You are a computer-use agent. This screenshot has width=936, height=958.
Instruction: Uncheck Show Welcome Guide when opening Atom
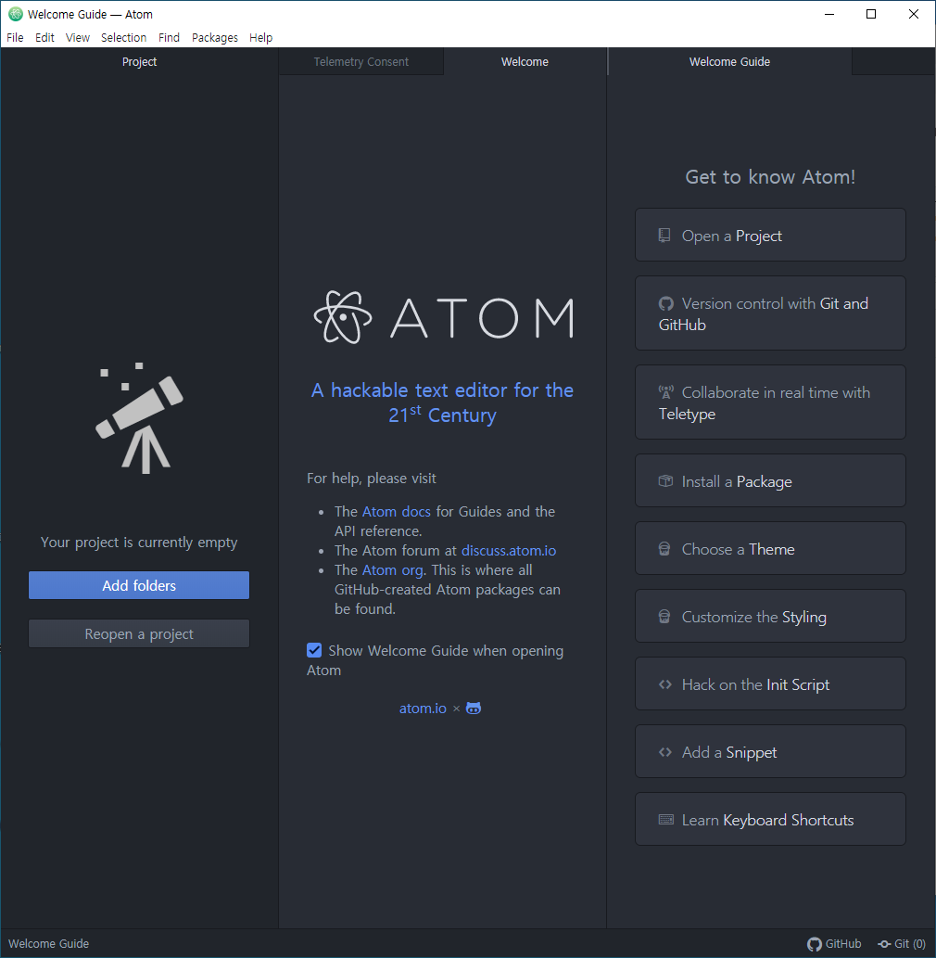[x=314, y=650]
